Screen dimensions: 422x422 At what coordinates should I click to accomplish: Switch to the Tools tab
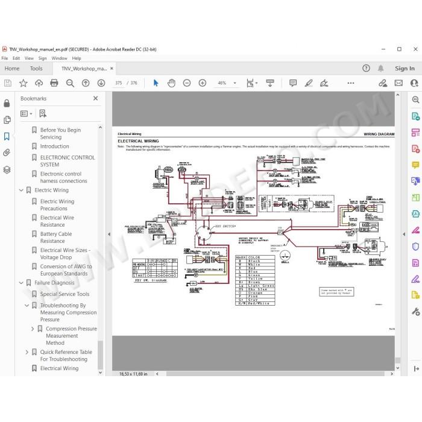point(36,69)
